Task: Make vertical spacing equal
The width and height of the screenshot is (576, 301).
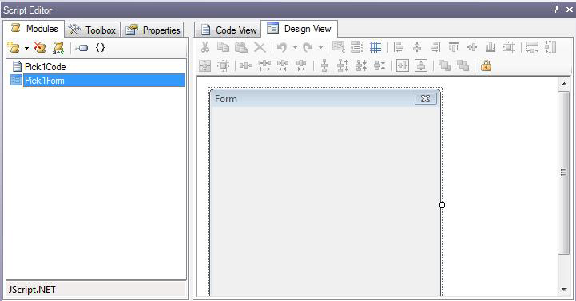Action: click(x=324, y=66)
